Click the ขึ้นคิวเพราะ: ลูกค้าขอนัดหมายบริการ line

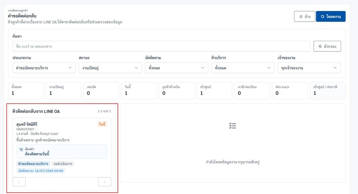click(x=43, y=140)
